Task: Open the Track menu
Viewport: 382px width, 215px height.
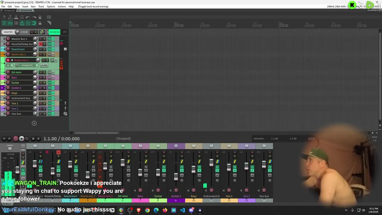Action: click(x=41, y=7)
